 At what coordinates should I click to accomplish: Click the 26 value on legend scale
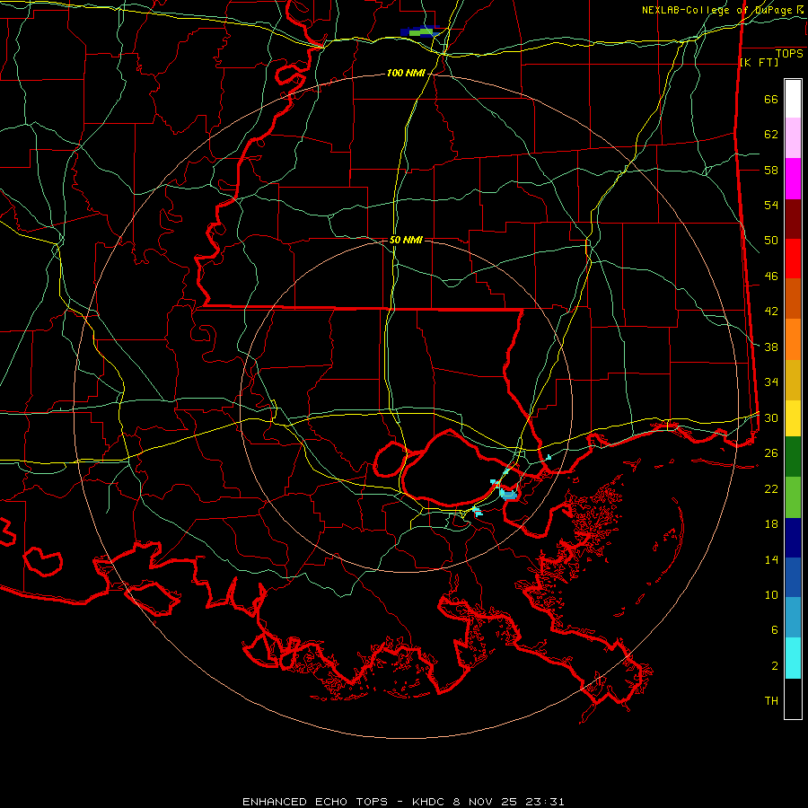coord(771,453)
